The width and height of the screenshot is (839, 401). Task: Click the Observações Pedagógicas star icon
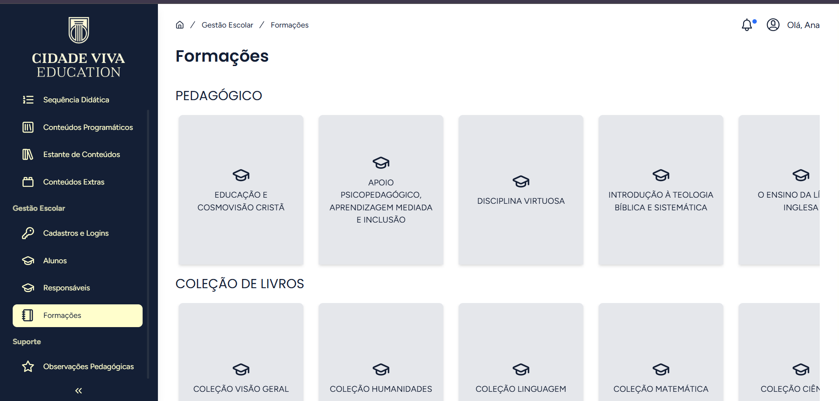28,366
